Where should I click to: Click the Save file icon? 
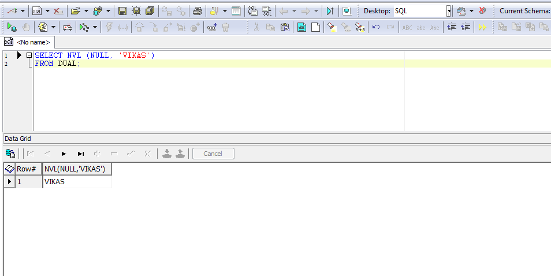pyautogui.click(x=122, y=11)
